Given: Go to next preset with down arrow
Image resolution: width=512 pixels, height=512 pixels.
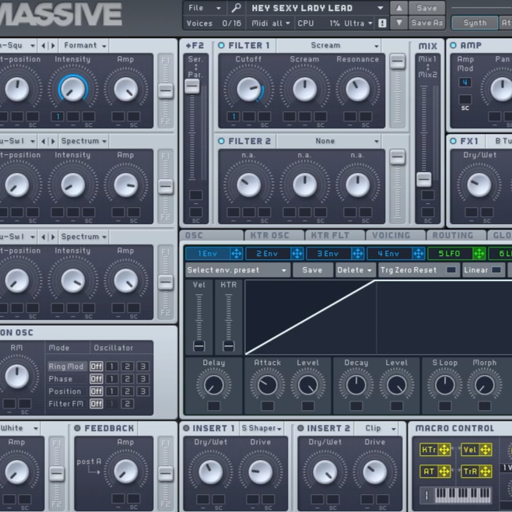Looking at the screenshot, I should pos(398,23).
